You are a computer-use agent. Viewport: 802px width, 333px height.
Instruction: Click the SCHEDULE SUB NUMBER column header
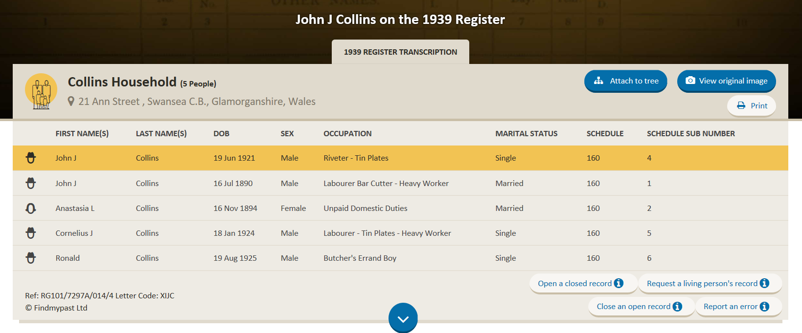tap(691, 133)
